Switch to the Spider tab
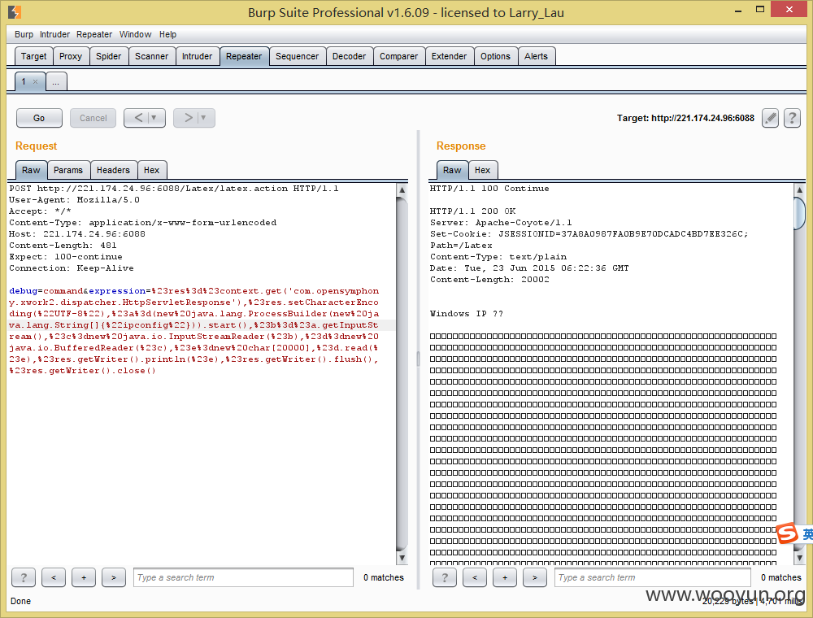 click(108, 56)
